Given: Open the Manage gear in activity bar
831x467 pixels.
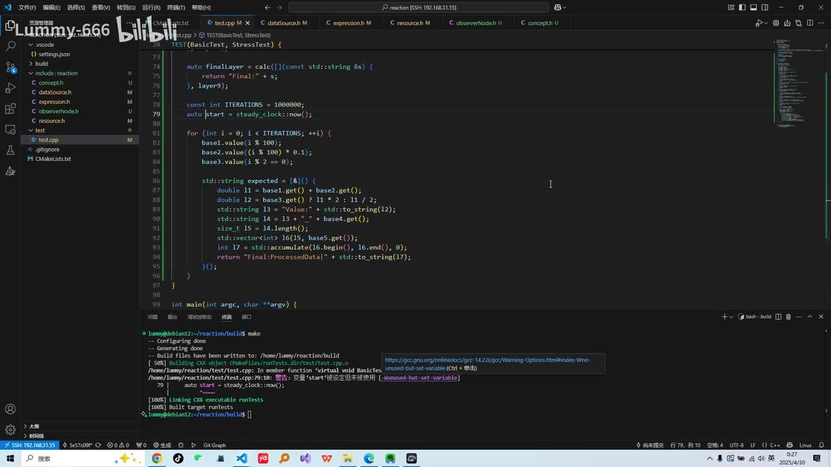Looking at the screenshot, I should (x=10, y=430).
